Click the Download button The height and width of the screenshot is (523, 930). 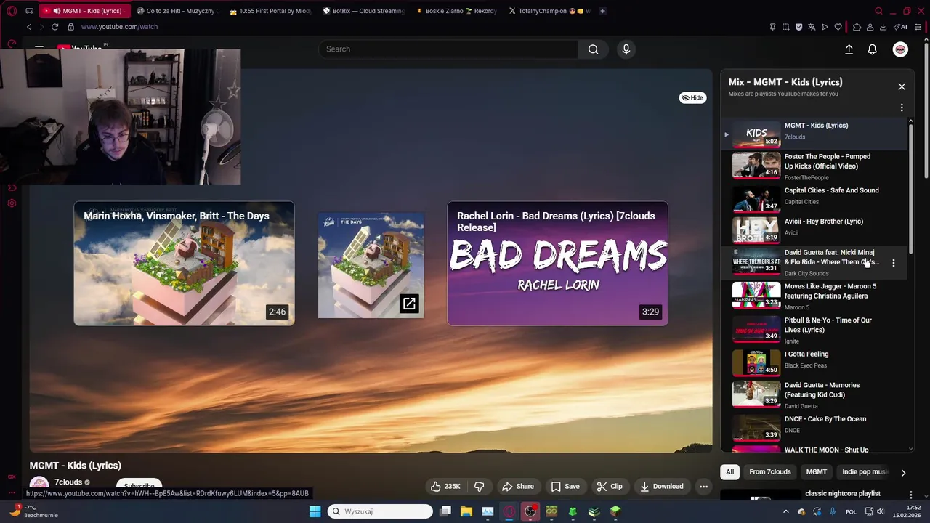662,486
